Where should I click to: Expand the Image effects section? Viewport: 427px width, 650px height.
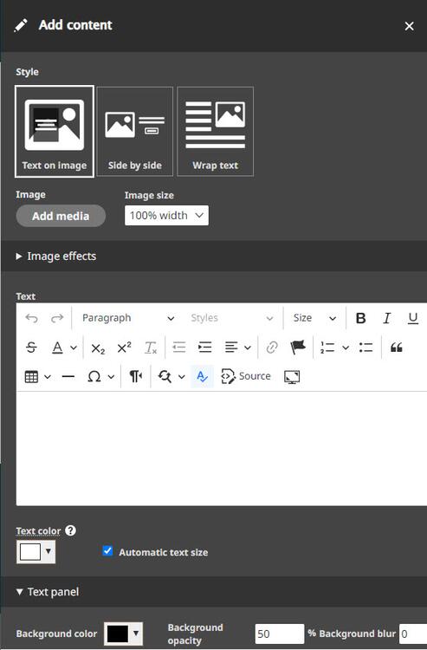(x=56, y=257)
